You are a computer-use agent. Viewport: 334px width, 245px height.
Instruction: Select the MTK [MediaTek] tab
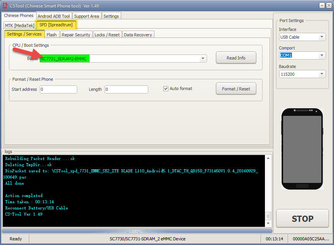(19, 26)
